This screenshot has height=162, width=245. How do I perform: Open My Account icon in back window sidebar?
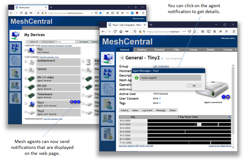click(x=15, y=48)
